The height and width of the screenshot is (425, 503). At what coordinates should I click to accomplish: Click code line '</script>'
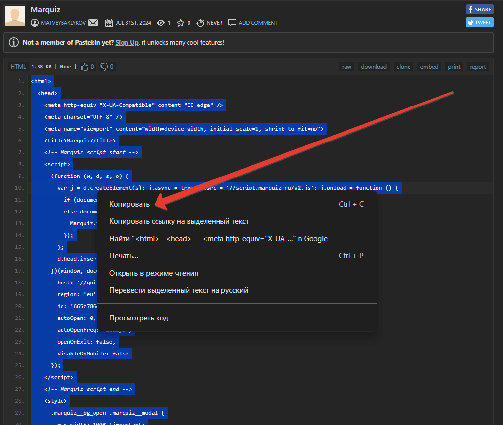pos(59,377)
